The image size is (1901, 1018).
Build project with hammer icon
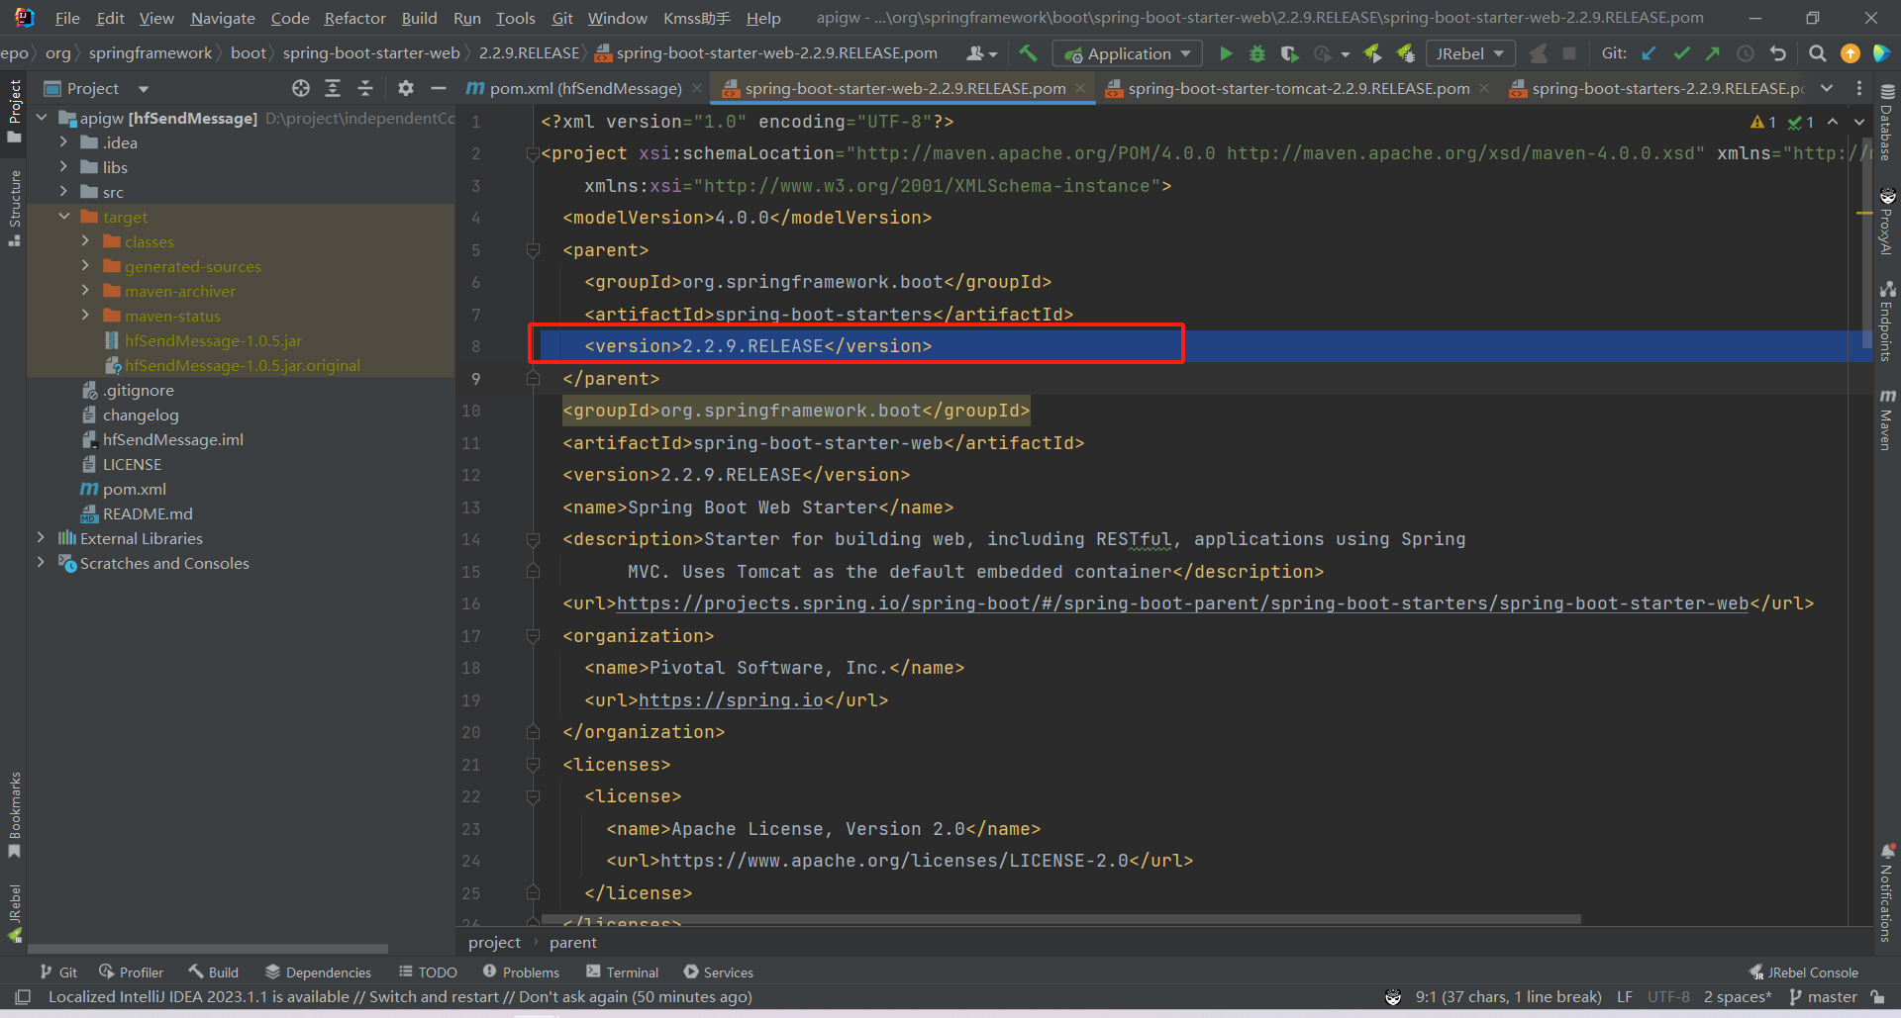click(1029, 53)
